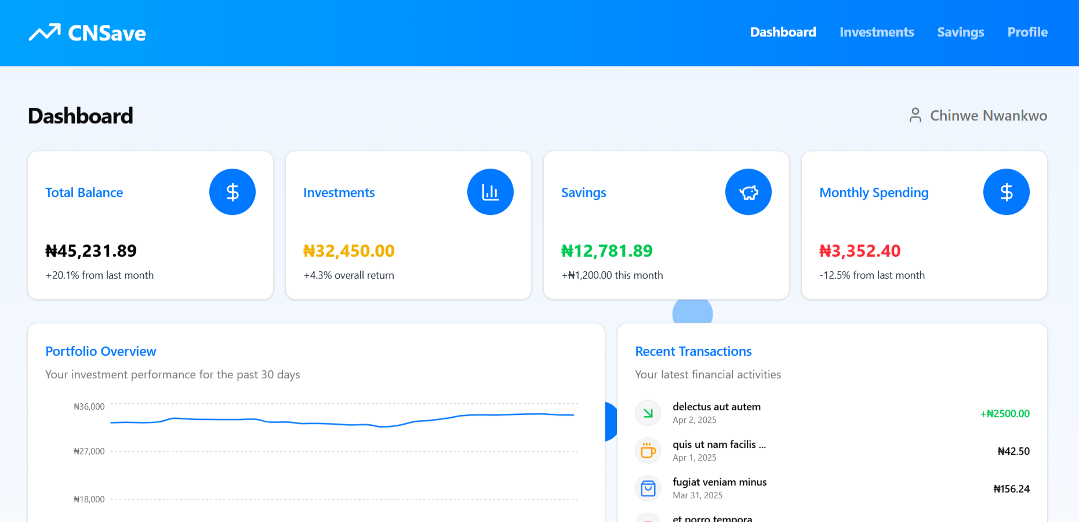Click the coffee cup icon for quis ut nam facilis
This screenshot has height=522, width=1079.
[648, 451]
